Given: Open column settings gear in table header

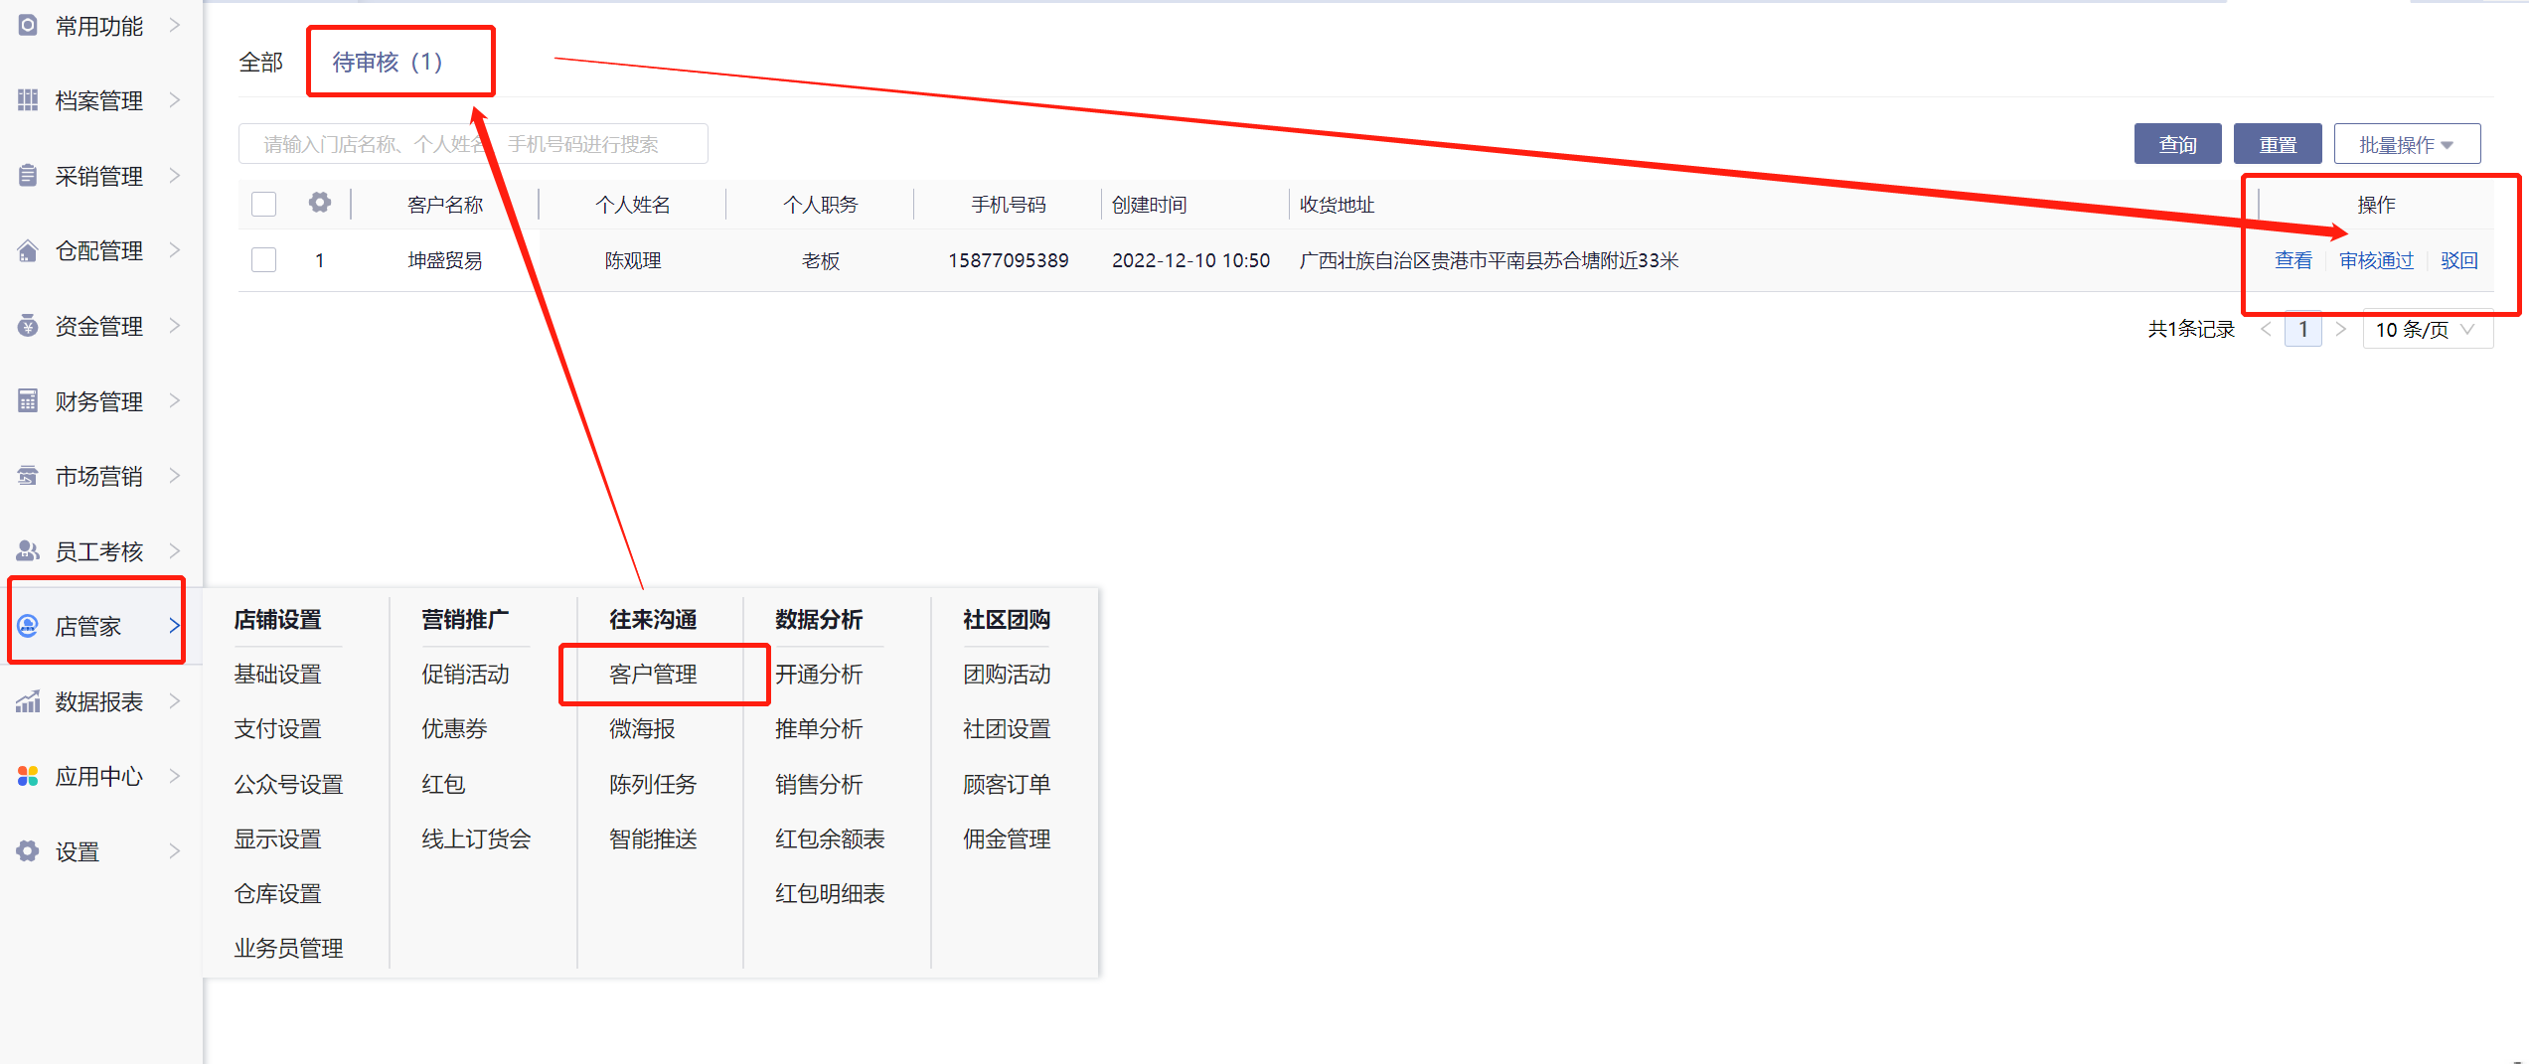Looking at the screenshot, I should coord(319,203).
